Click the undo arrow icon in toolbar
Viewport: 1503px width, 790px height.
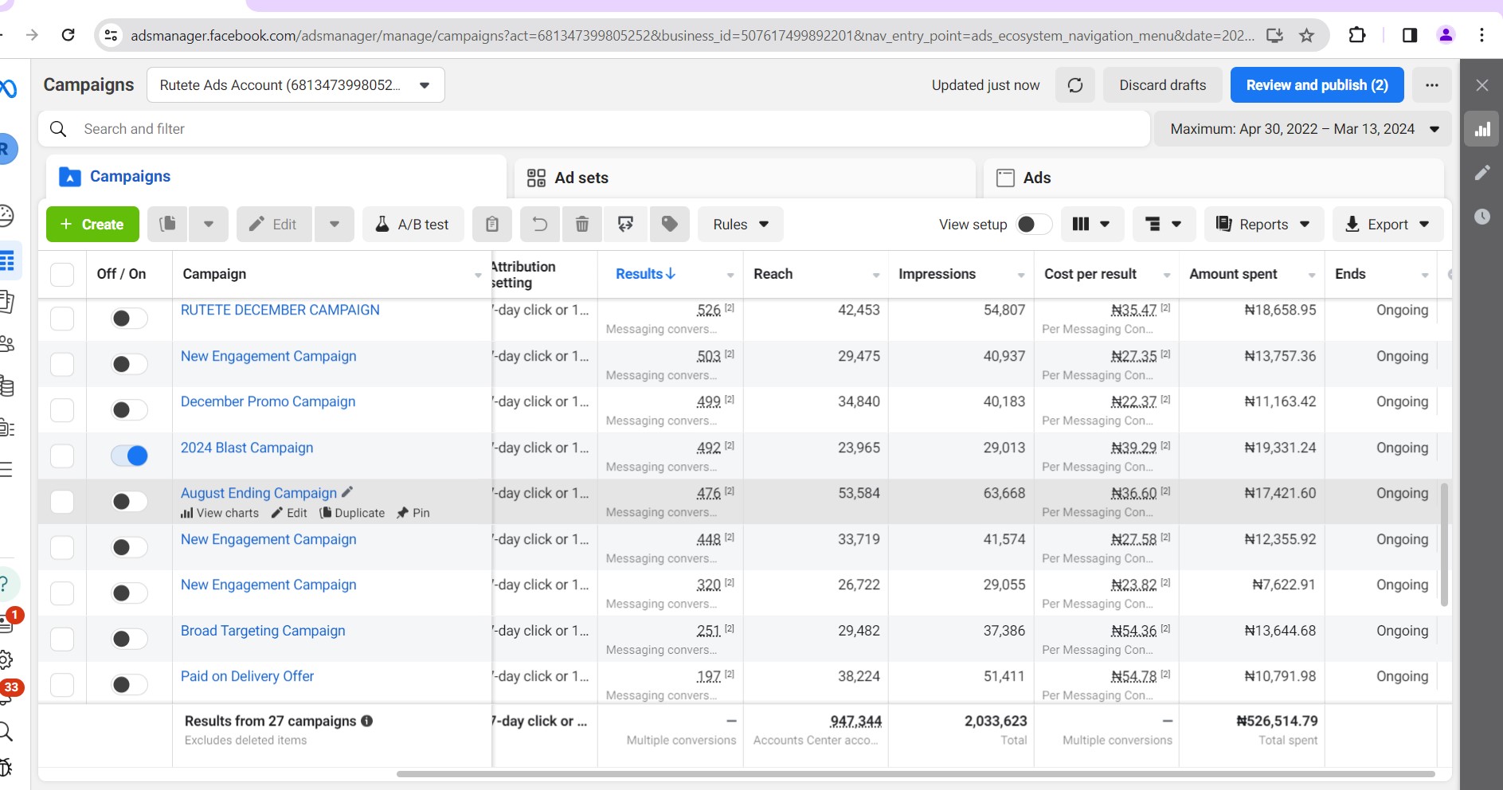540,225
